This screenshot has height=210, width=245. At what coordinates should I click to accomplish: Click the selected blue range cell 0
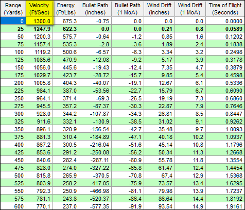pyautogui.click(x=13, y=21)
